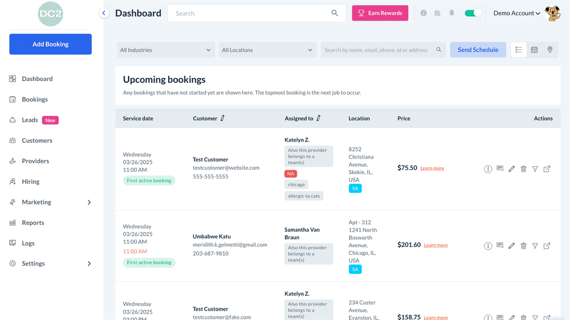Switch to calendar view icon
570x320 pixels.
click(x=534, y=50)
